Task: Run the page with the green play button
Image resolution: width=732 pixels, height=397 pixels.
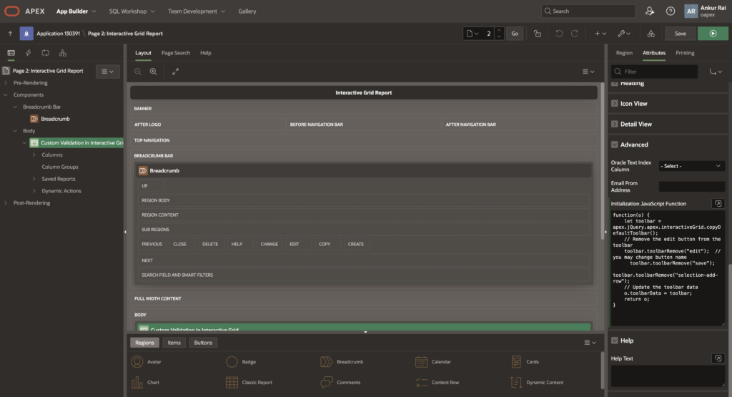Action: click(x=712, y=34)
